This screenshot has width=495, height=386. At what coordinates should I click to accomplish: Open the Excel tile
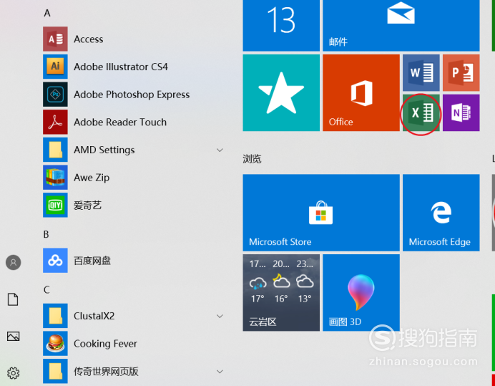click(421, 112)
